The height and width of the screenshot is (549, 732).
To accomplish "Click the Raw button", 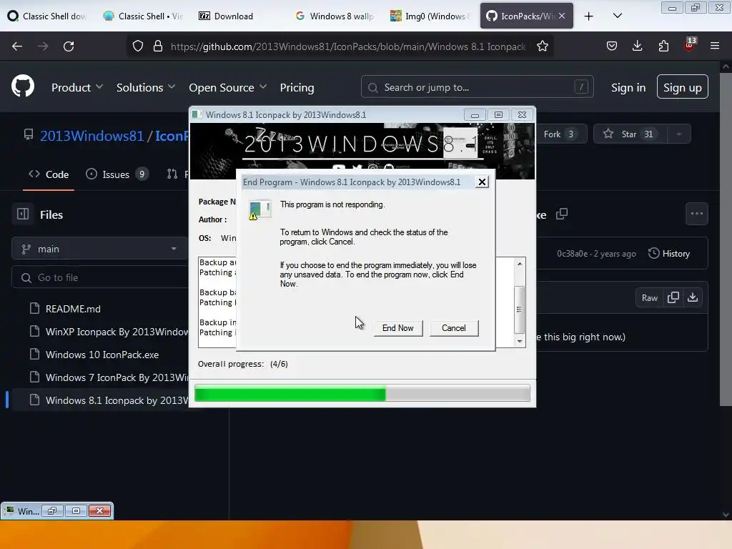I will click(649, 298).
